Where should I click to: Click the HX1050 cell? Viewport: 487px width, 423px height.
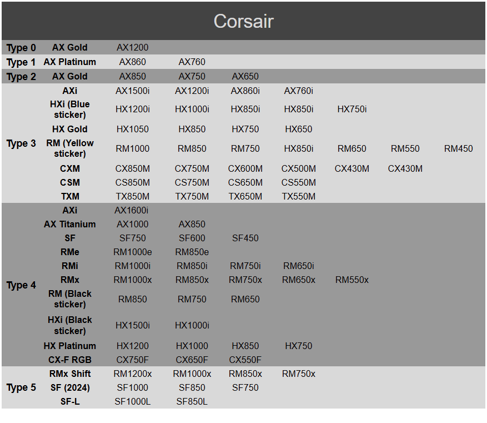tap(133, 129)
